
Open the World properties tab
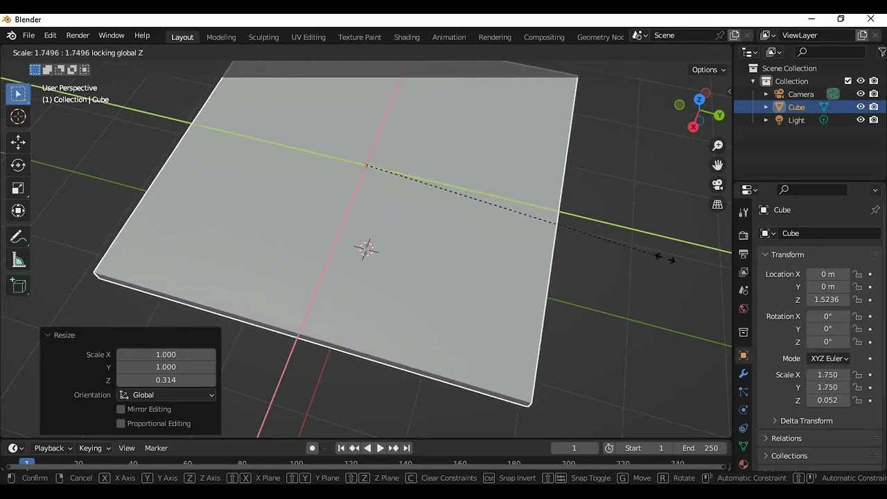tap(744, 309)
